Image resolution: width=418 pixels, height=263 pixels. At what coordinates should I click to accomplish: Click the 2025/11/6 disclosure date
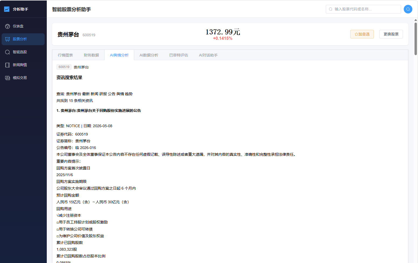pyautogui.click(x=65, y=175)
